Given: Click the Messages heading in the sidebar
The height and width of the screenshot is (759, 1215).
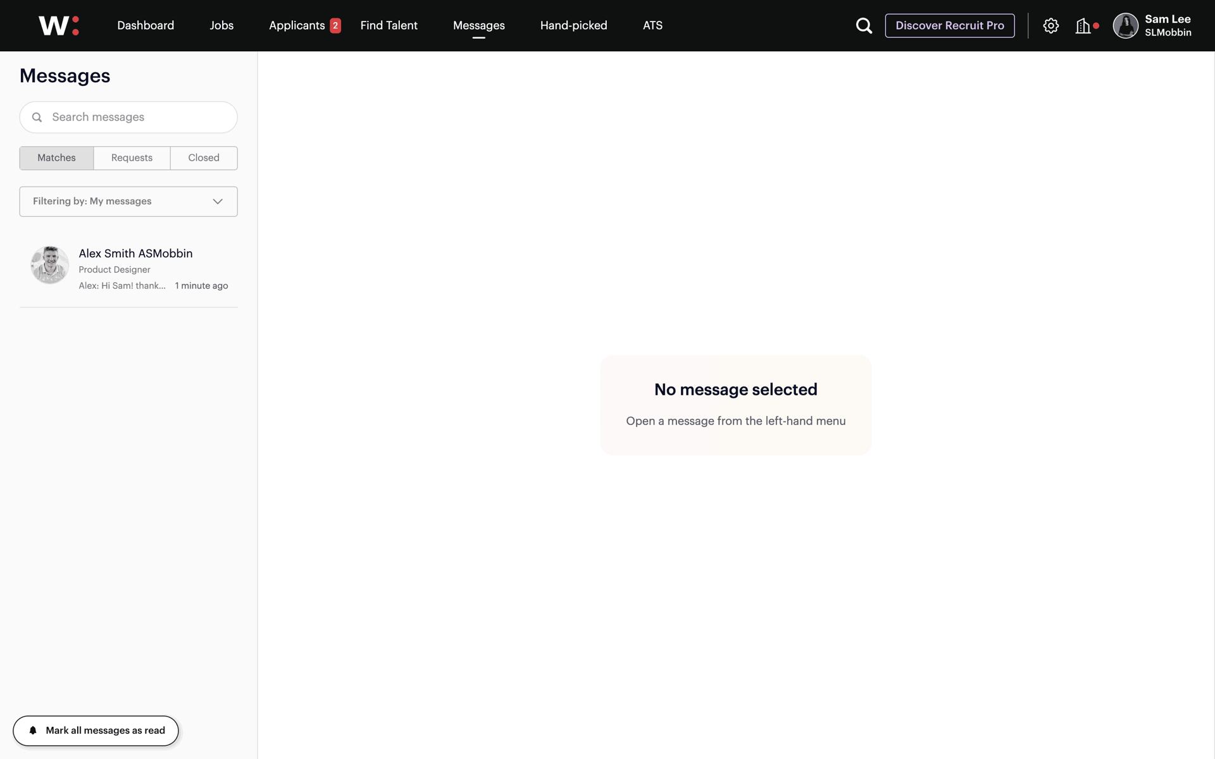Looking at the screenshot, I should click(65, 76).
